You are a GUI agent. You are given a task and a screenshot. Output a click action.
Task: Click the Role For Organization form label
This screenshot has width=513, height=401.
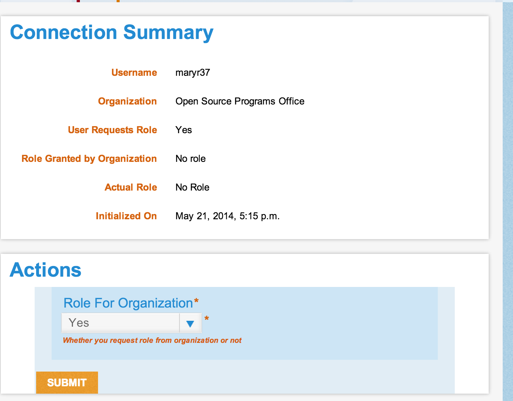(128, 303)
